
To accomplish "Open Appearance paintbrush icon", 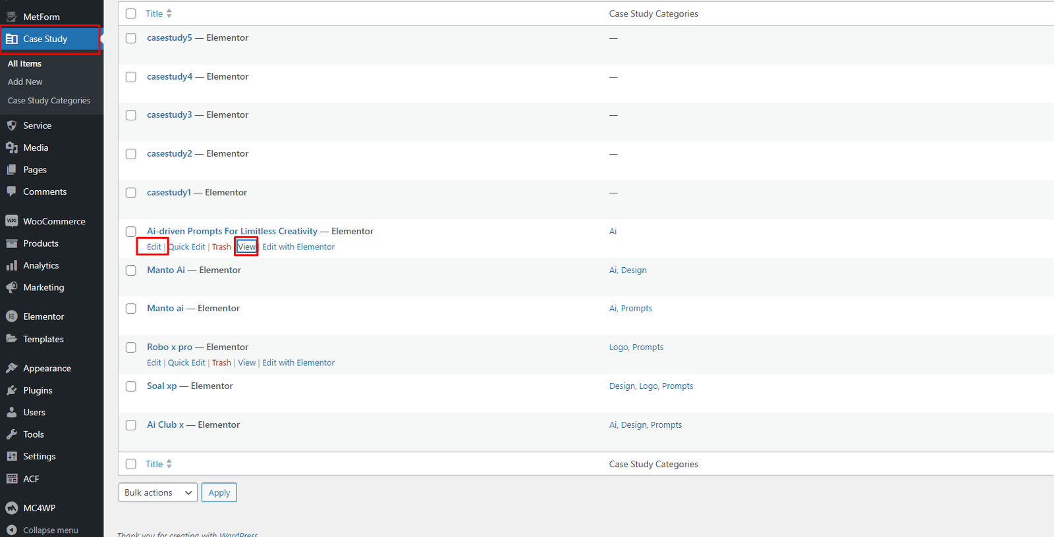I will pos(12,369).
